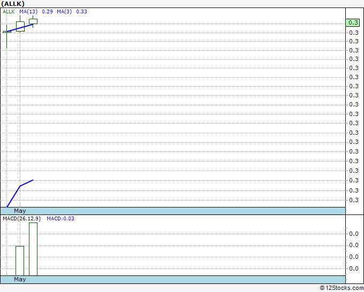This screenshot has height=292, width=364.
Task: Click the May label under the MACD panel
Action: [x=20, y=279]
